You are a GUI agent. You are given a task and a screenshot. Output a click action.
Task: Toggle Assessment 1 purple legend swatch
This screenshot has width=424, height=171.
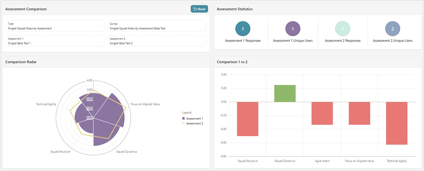coord(184,118)
